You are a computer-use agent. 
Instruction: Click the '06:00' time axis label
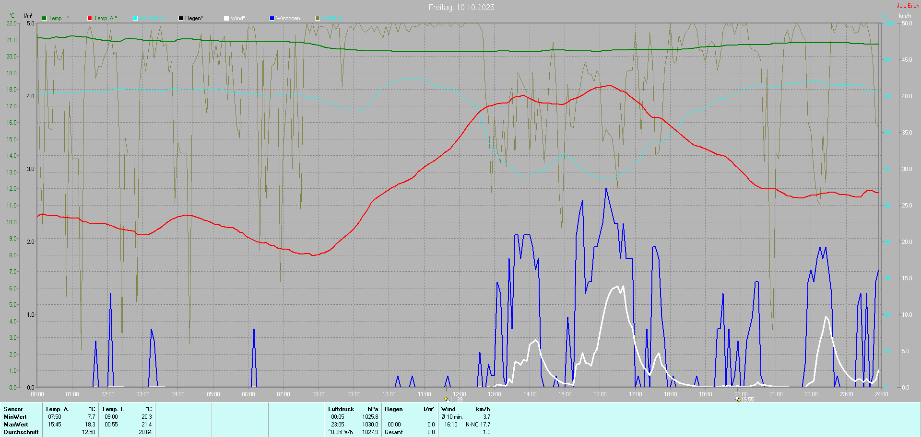248,394
